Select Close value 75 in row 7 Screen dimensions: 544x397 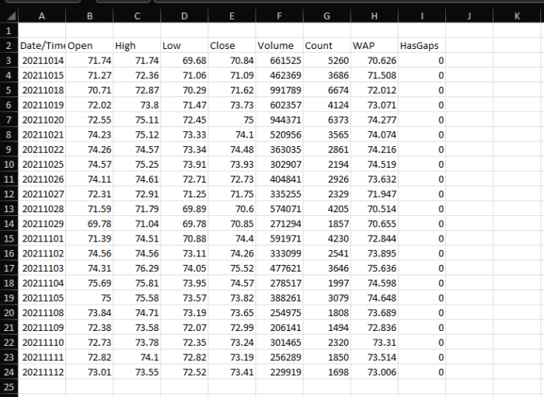pyautogui.click(x=232, y=120)
